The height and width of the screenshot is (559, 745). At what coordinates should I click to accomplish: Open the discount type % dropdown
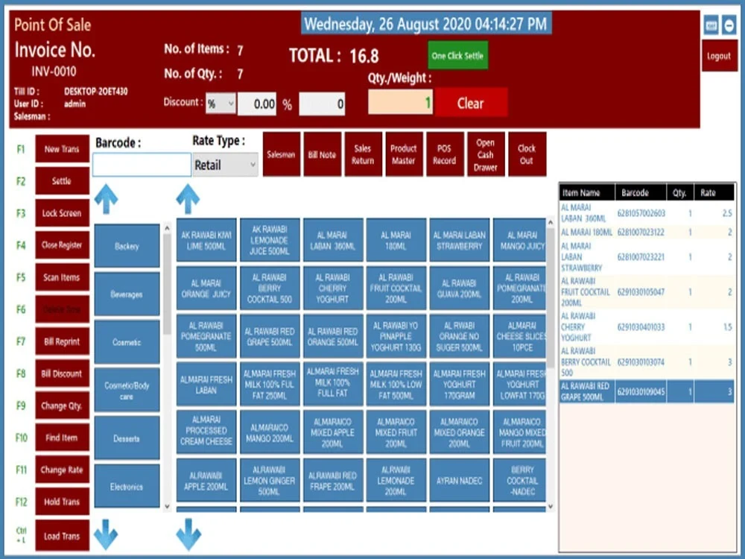pos(221,103)
